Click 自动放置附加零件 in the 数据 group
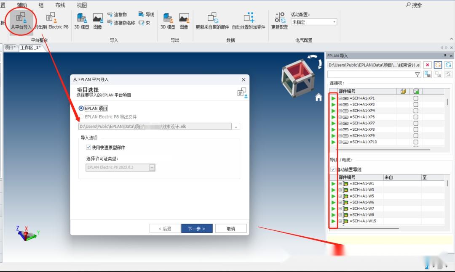455x272 pixels. pyautogui.click(x=249, y=21)
